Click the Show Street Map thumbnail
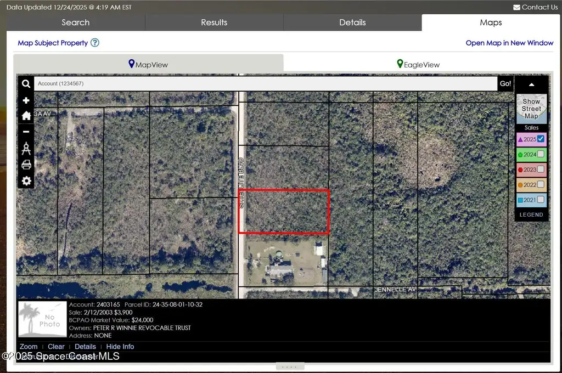The width and height of the screenshot is (562, 373). click(x=531, y=109)
